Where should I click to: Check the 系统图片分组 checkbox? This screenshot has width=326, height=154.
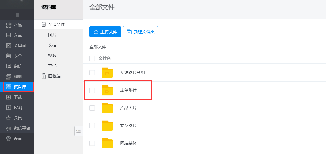point(92,73)
